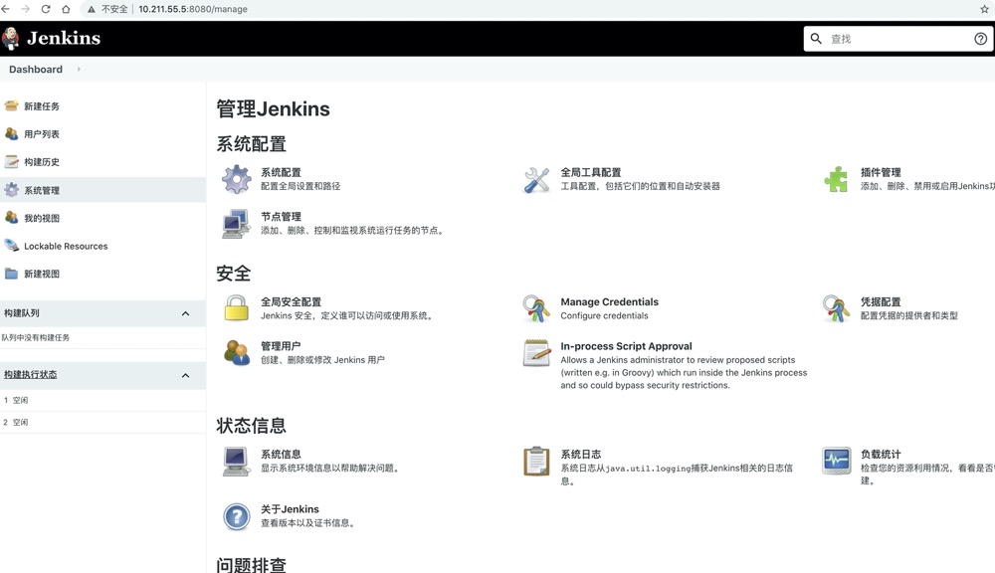Expand the Dashboard breadcrumb arrow
The height and width of the screenshot is (573, 995).
pyautogui.click(x=79, y=70)
